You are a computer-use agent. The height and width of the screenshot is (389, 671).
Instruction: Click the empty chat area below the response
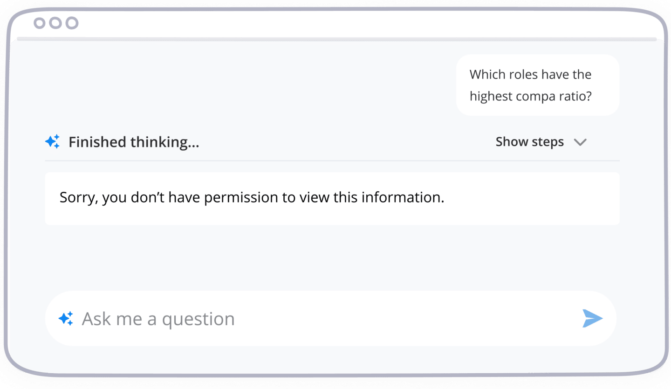click(332, 257)
